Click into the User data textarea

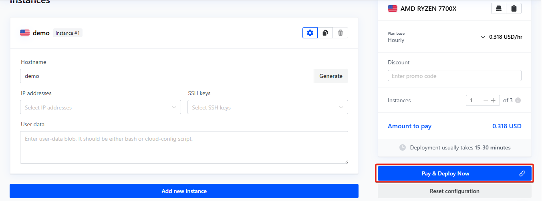point(184,147)
